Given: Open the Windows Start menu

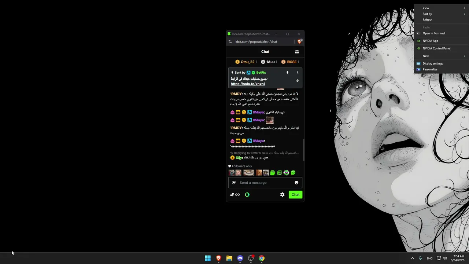Looking at the screenshot, I should 208,258.
